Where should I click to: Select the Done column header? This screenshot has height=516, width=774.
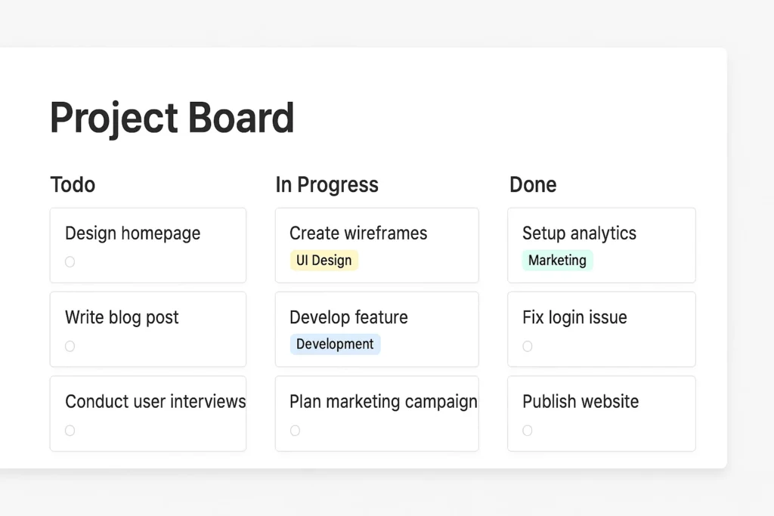click(x=533, y=184)
